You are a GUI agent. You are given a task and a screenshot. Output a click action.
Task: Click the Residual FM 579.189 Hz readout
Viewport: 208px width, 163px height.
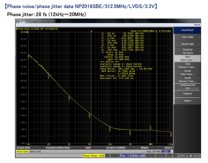click(x=117, y=78)
